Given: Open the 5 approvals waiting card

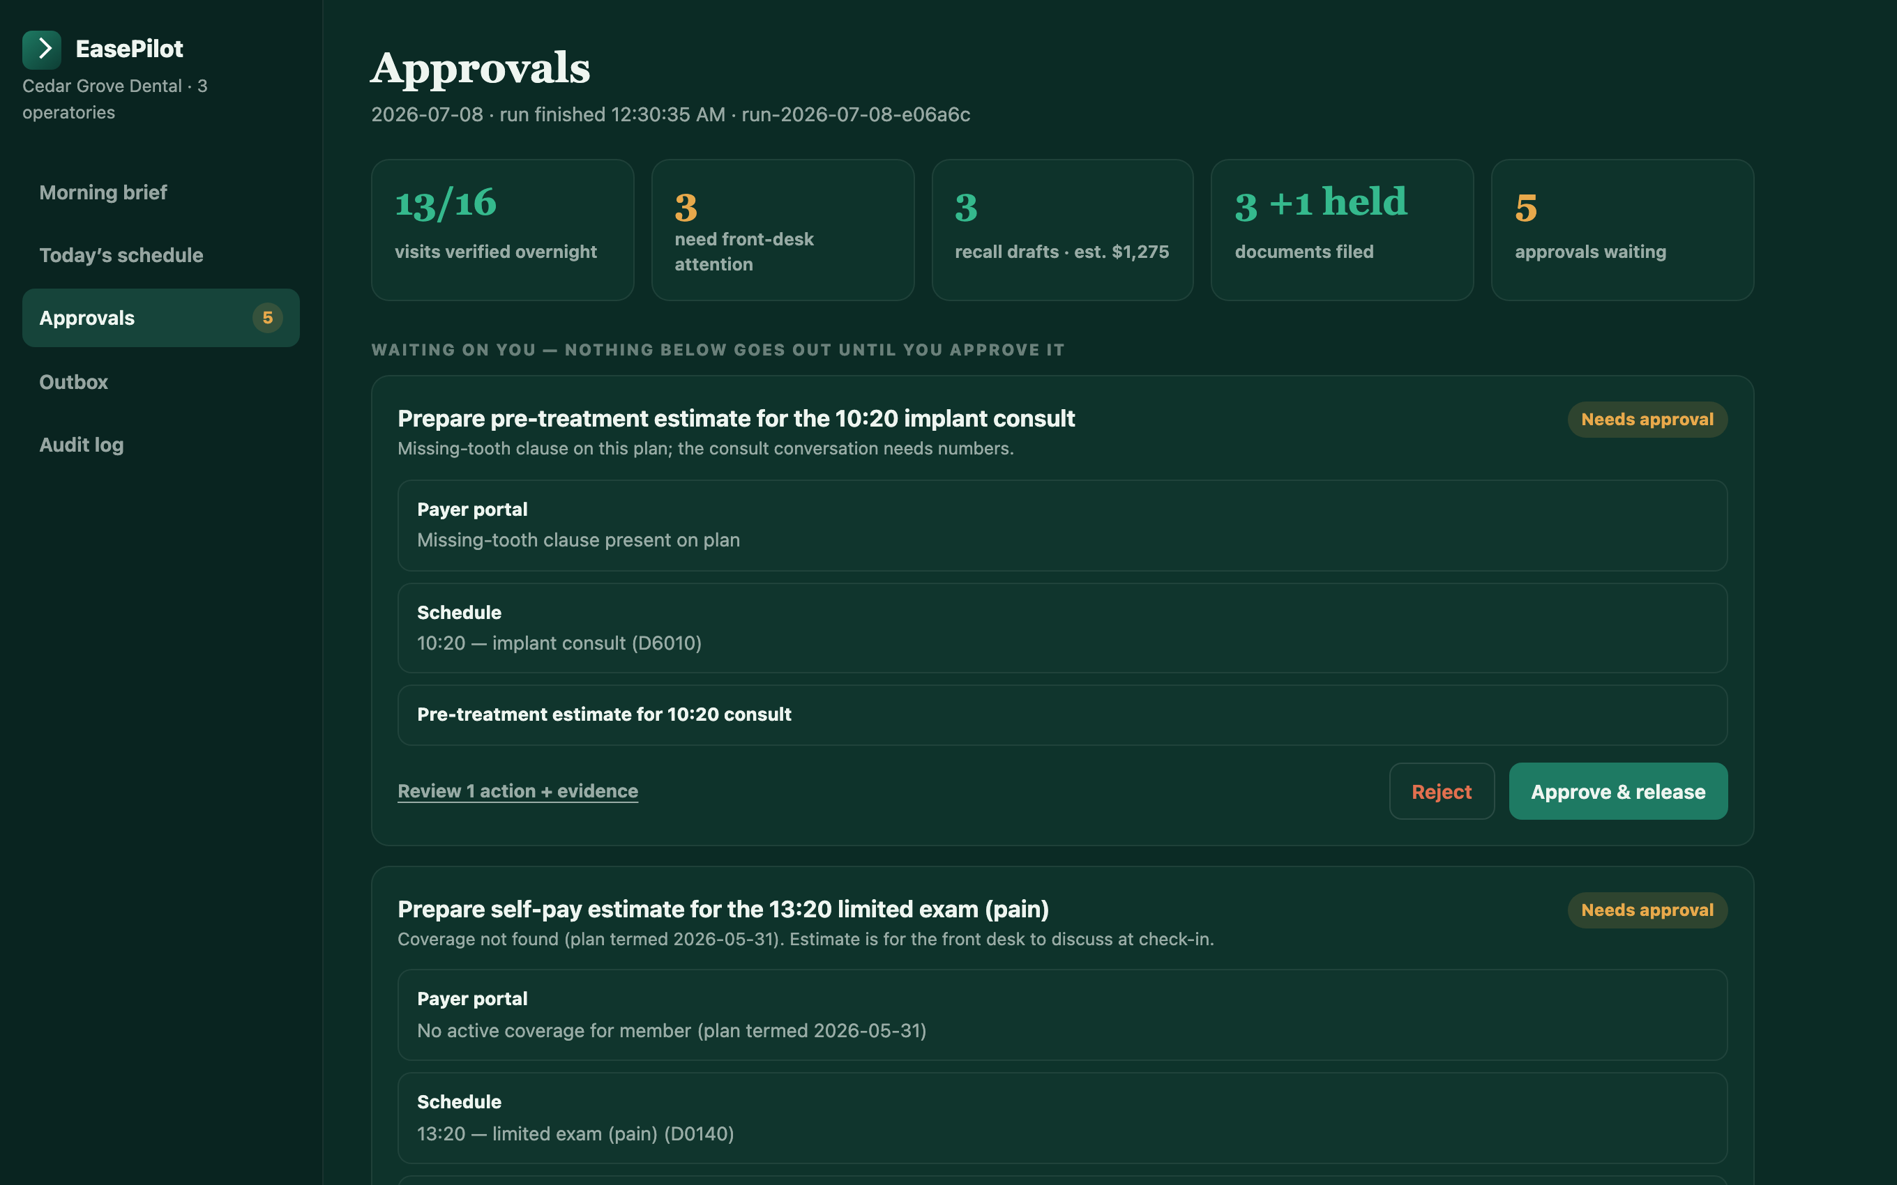Looking at the screenshot, I should [1622, 229].
